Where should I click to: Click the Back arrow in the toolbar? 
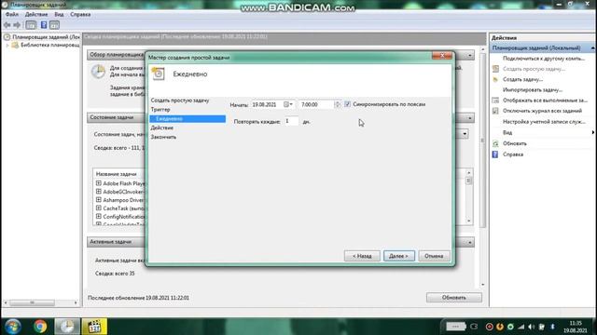7,25
